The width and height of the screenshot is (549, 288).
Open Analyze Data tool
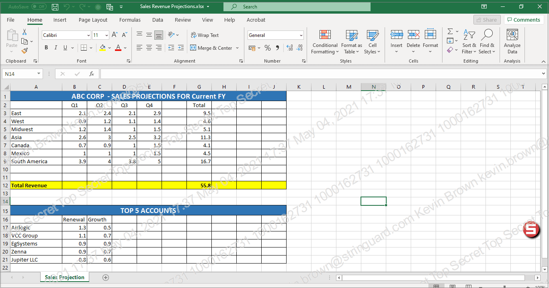click(x=512, y=42)
